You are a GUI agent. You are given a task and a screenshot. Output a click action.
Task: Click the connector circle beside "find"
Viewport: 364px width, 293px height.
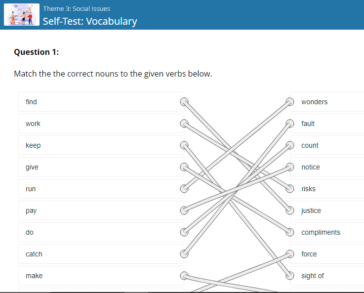point(184,102)
